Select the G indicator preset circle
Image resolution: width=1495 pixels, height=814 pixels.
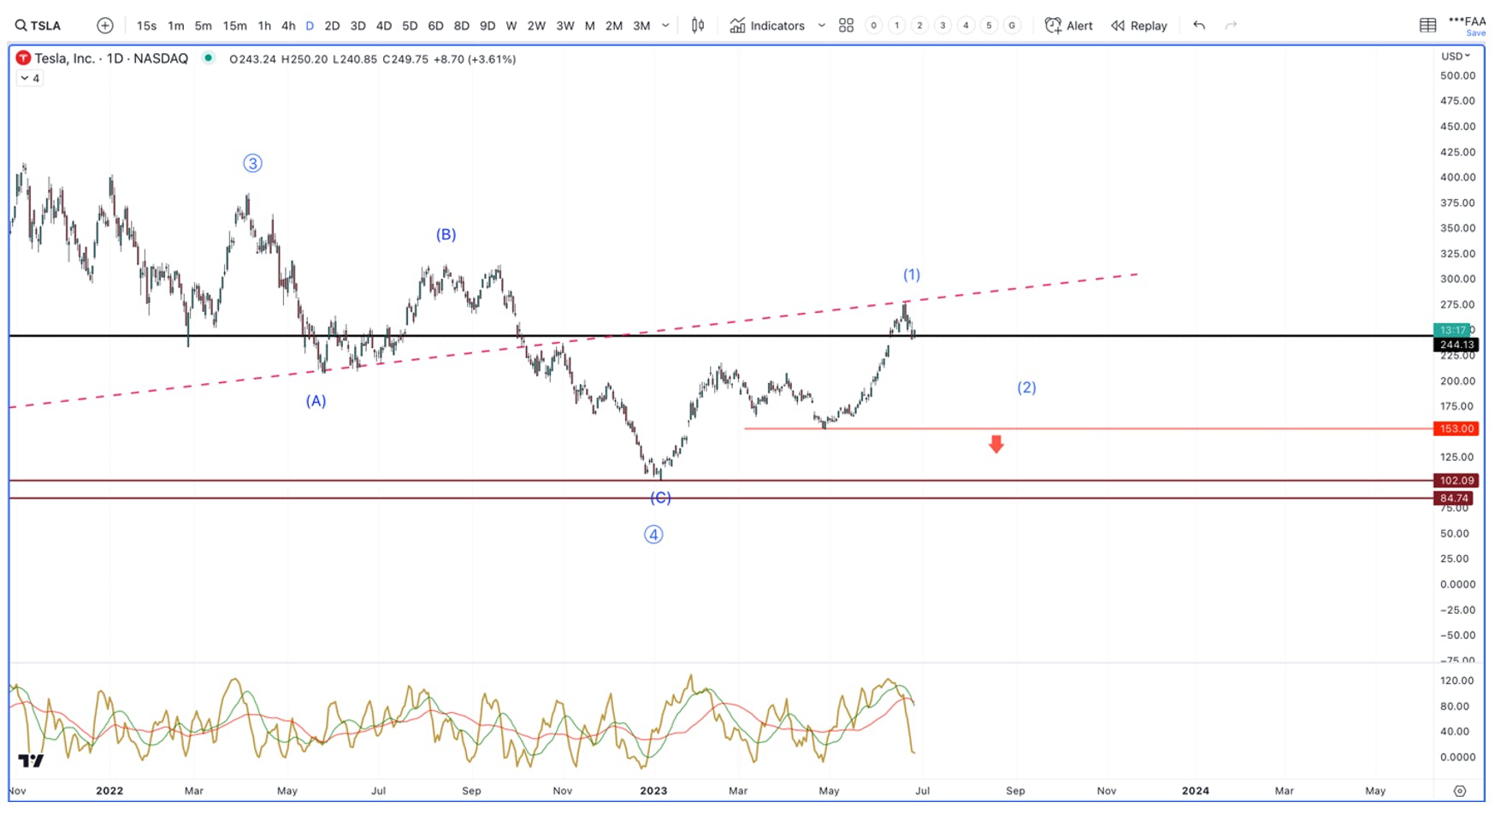(1012, 26)
